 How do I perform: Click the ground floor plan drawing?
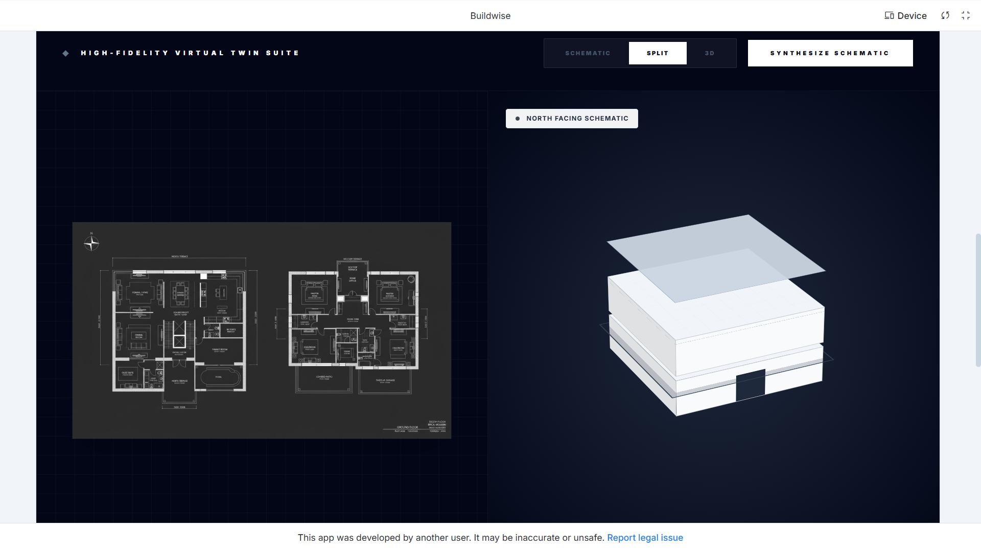tap(179, 330)
